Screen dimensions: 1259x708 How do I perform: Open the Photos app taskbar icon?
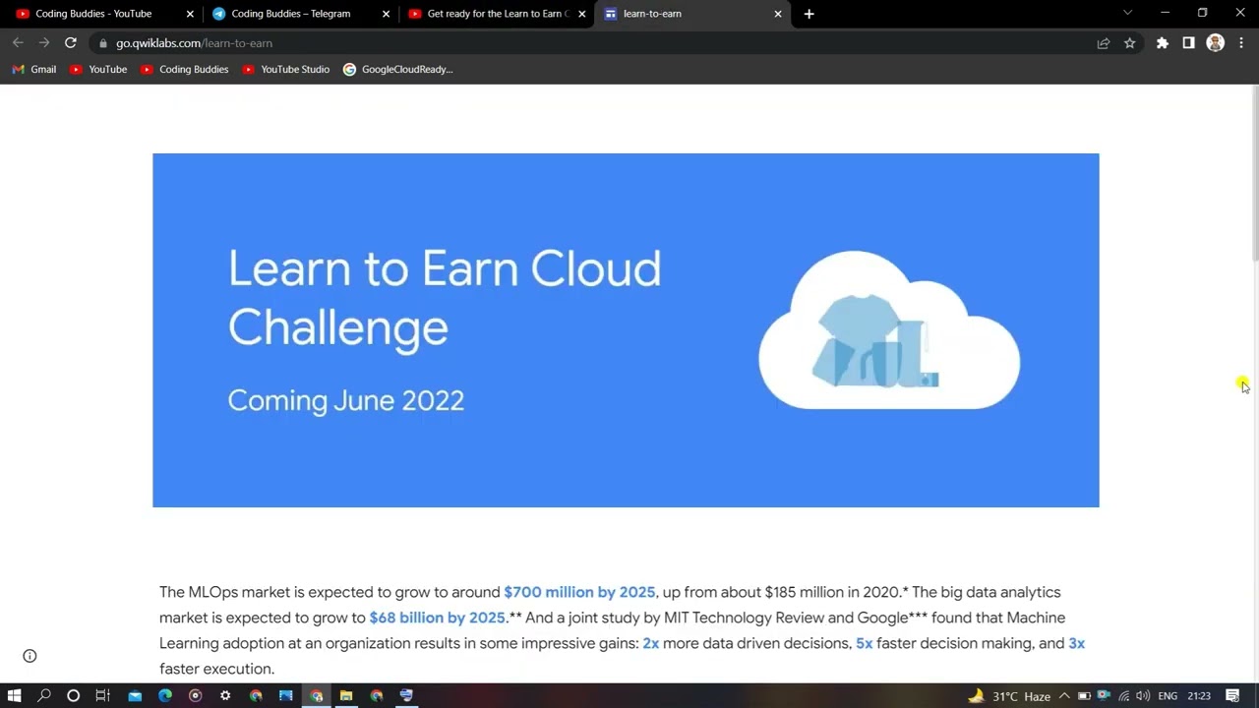286,695
